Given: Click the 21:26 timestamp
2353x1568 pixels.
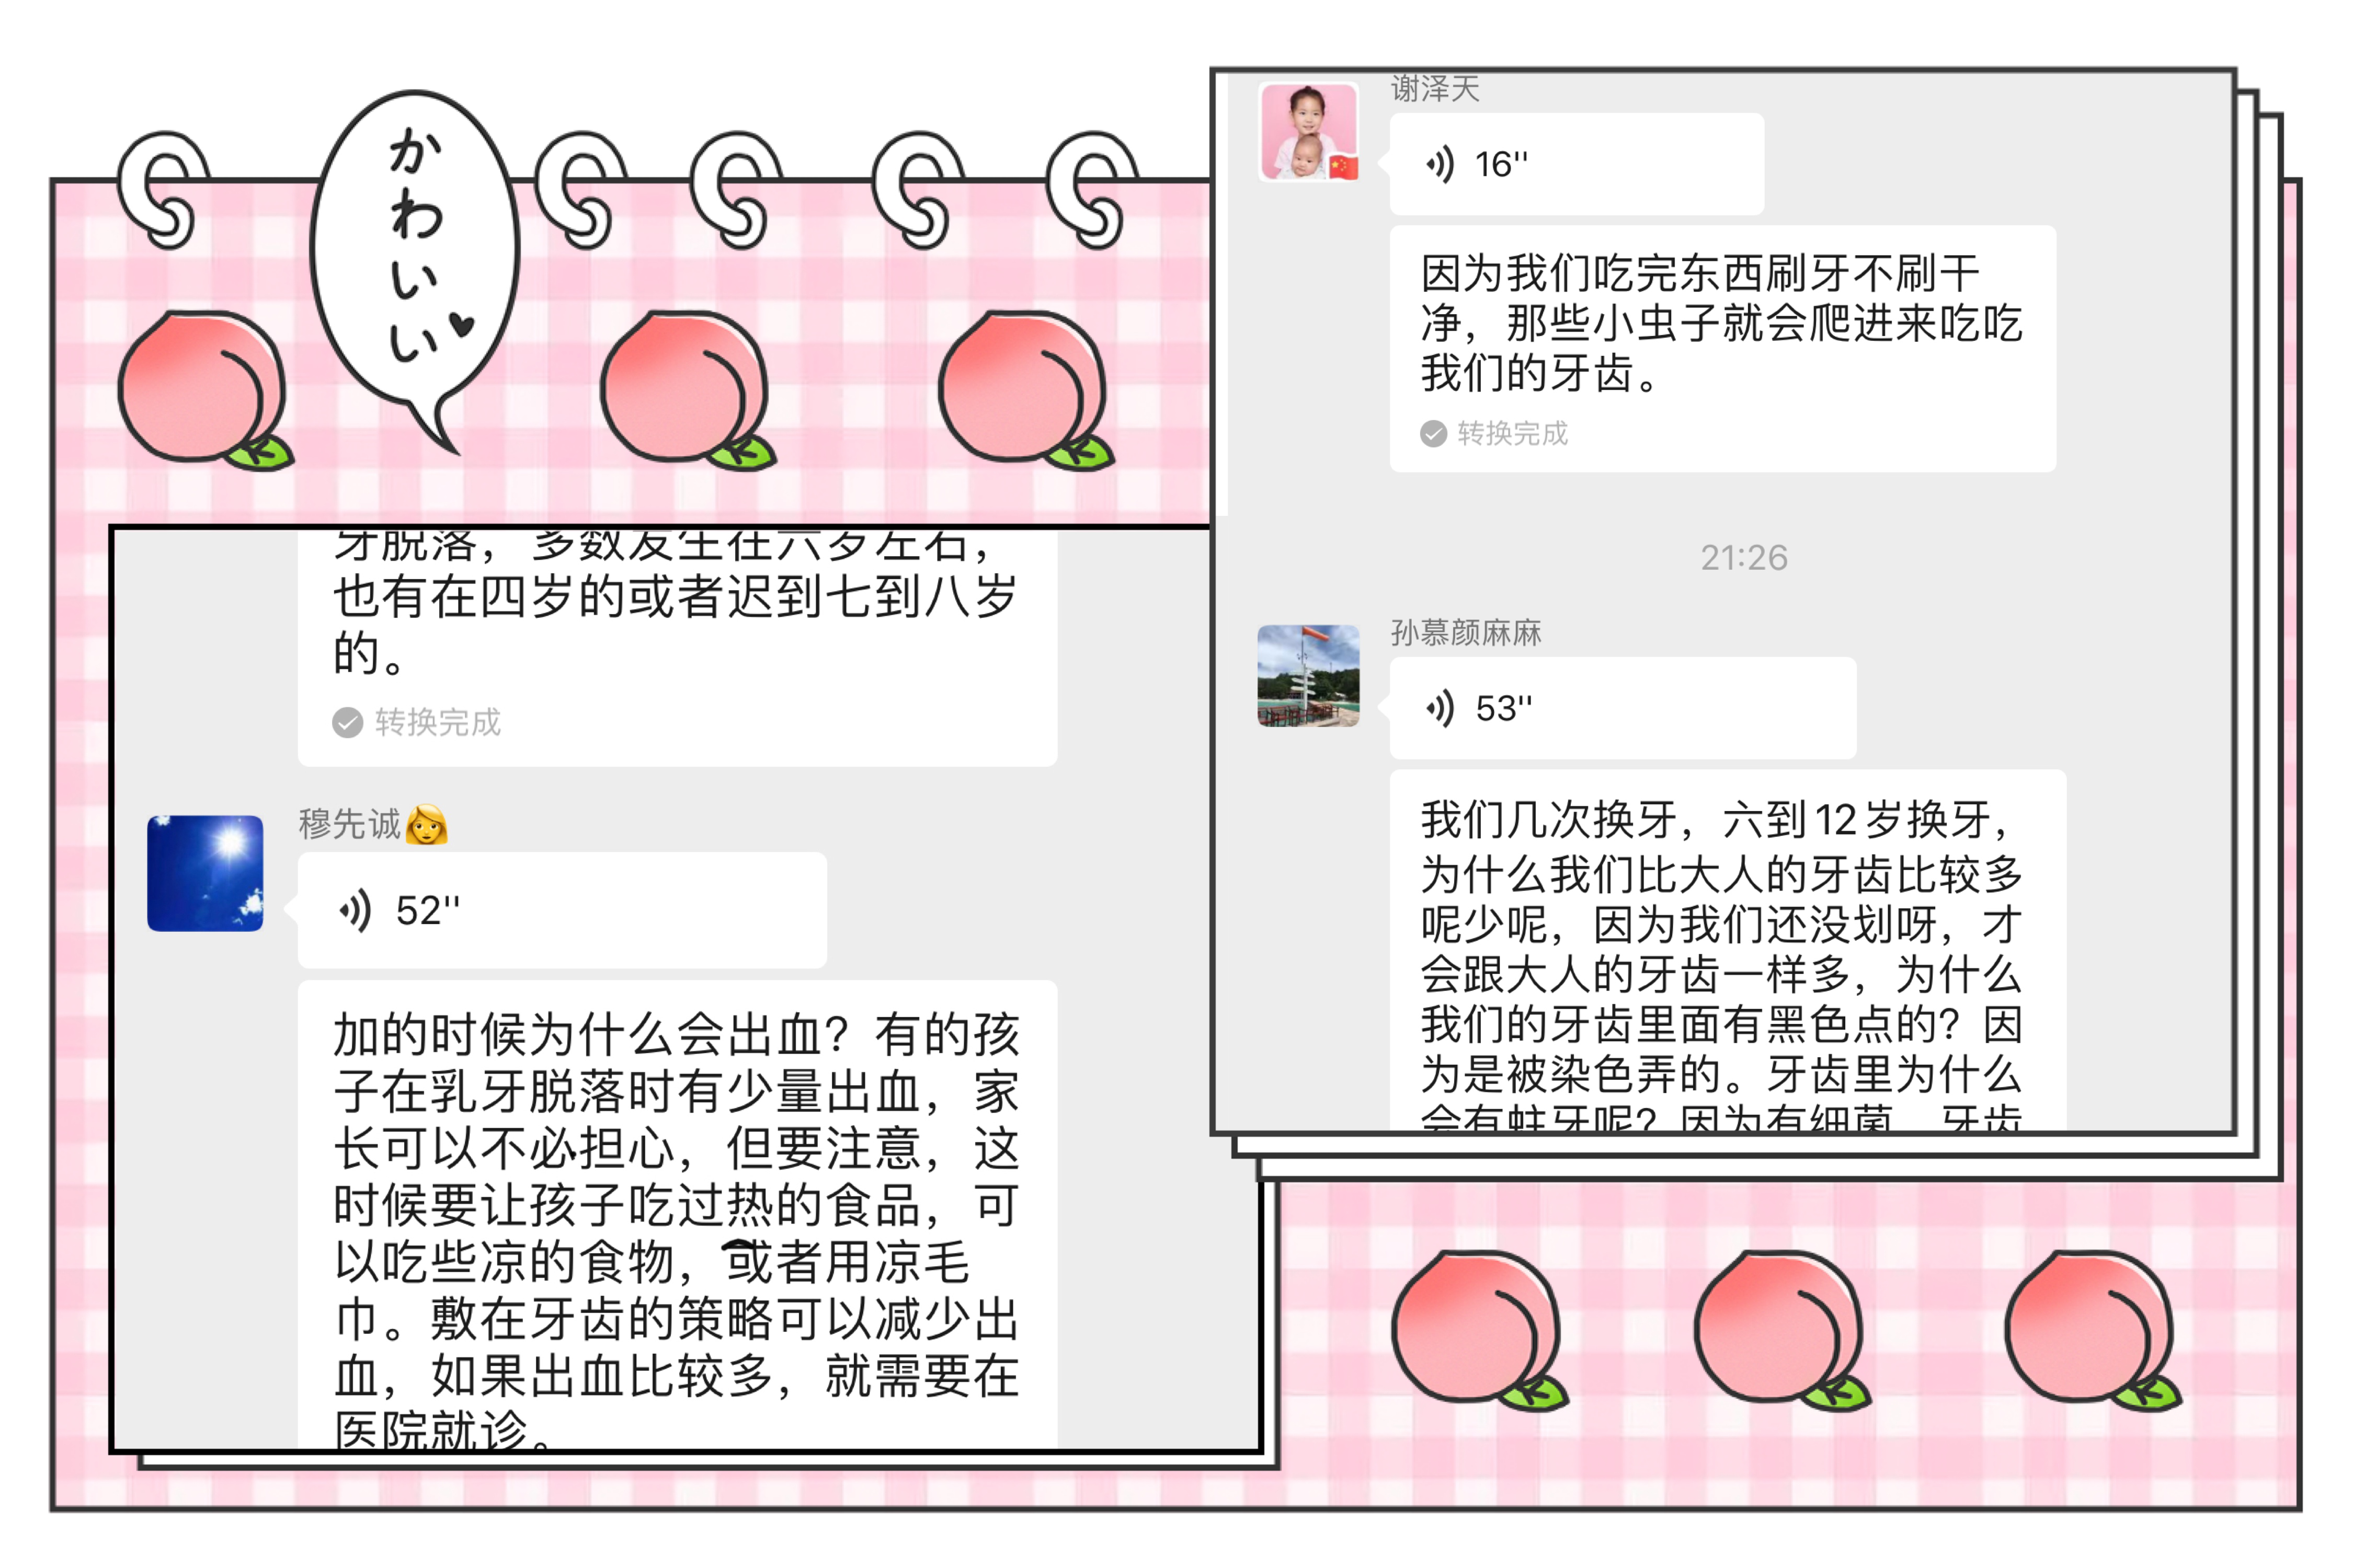Looking at the screenshot, I should (x=1744, y=557).
